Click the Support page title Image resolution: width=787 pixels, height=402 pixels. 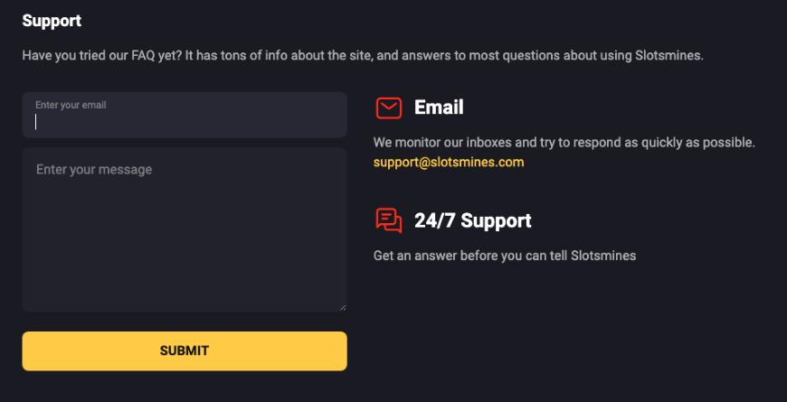(52, 21)
